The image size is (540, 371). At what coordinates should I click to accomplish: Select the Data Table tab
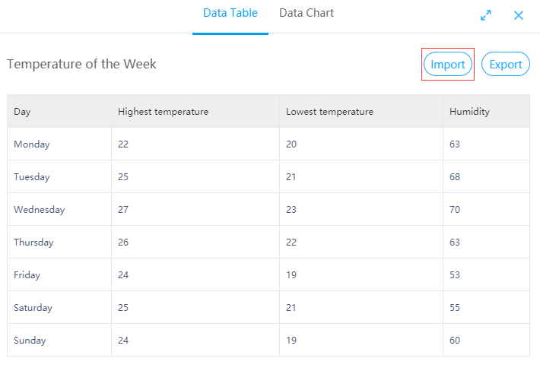(230, 13)
